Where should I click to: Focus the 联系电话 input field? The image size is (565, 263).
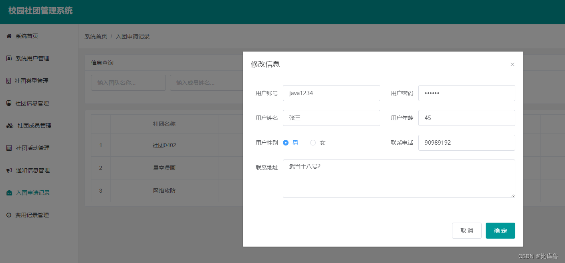click(467, 143)
